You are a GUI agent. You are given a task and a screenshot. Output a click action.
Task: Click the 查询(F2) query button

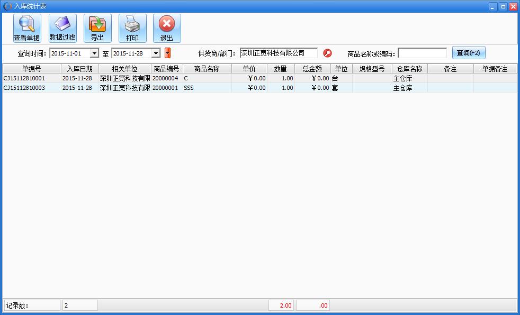(x=469, y=53)
